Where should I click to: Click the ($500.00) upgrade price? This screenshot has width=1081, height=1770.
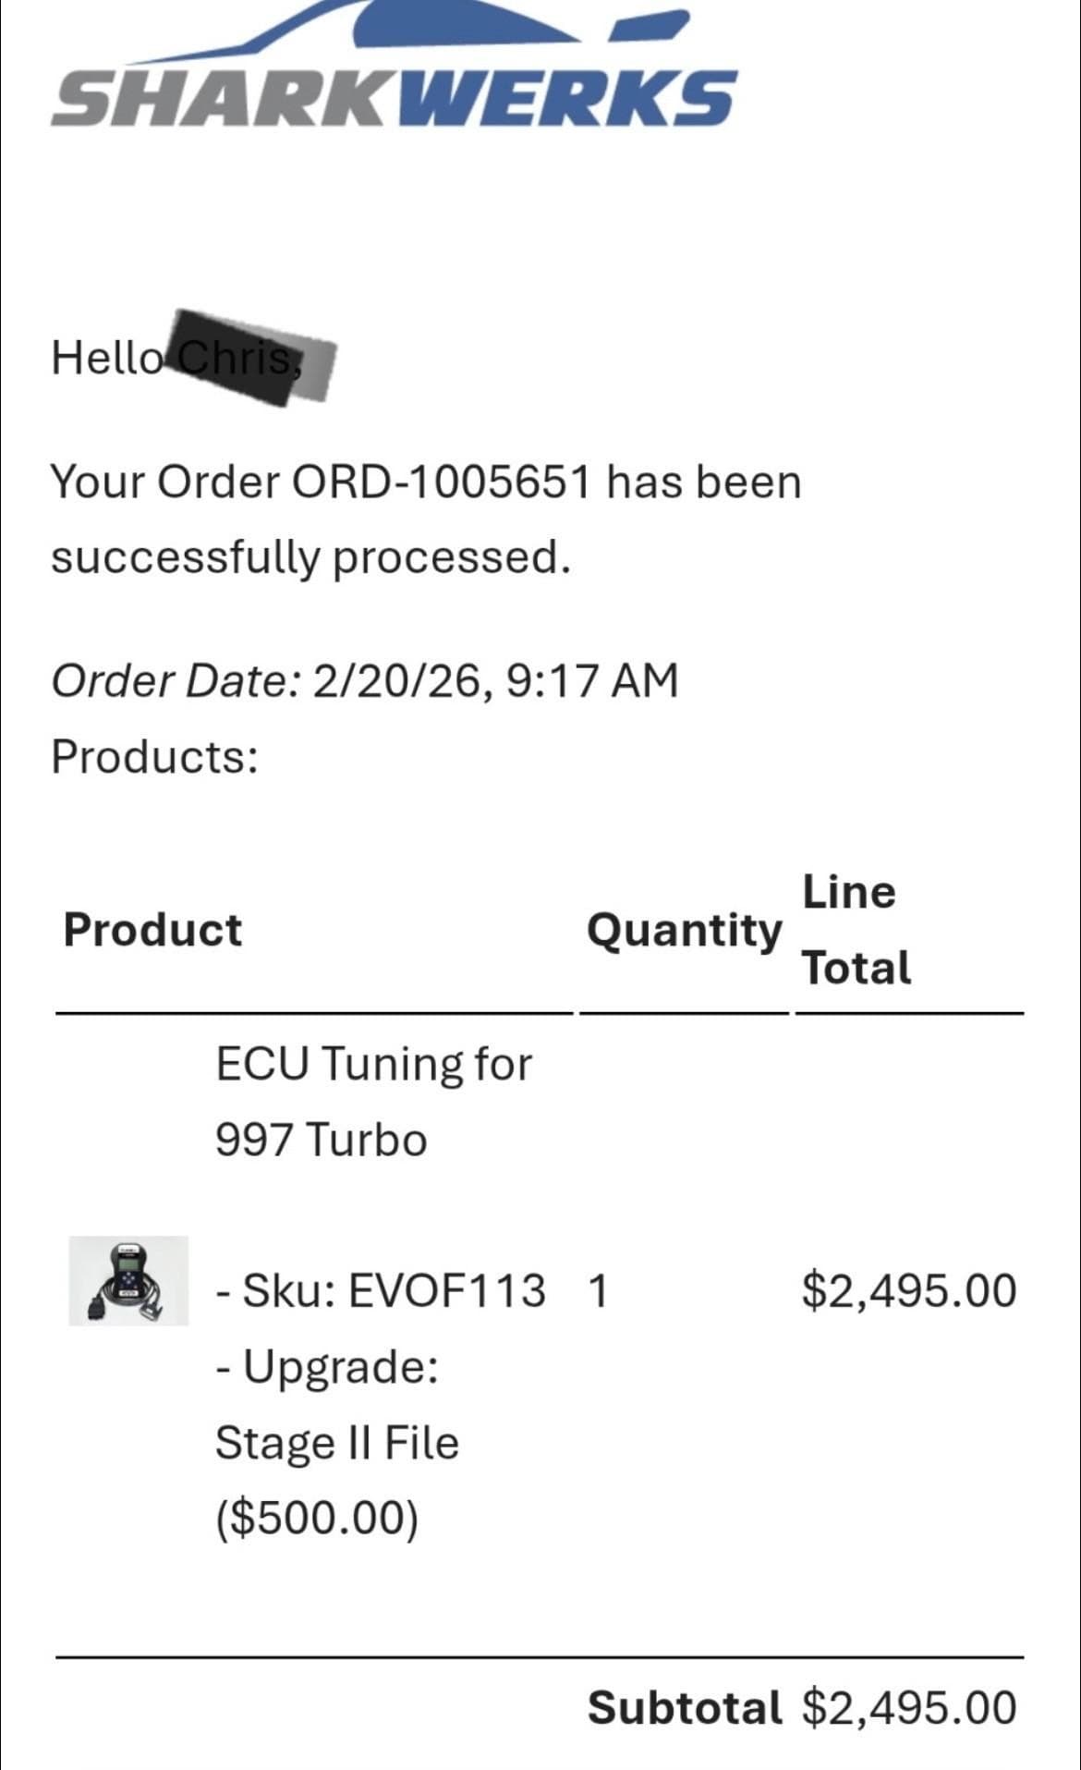pyautogui.click(x=316, y=1518)
